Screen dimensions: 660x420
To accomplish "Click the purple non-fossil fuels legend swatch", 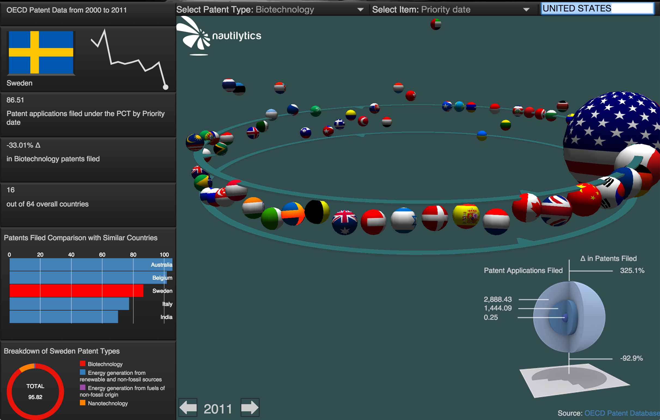I will [83, 387].
